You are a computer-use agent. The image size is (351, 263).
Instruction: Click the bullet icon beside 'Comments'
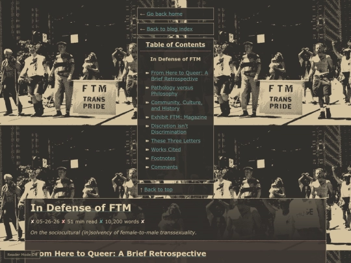pos(147,167)
